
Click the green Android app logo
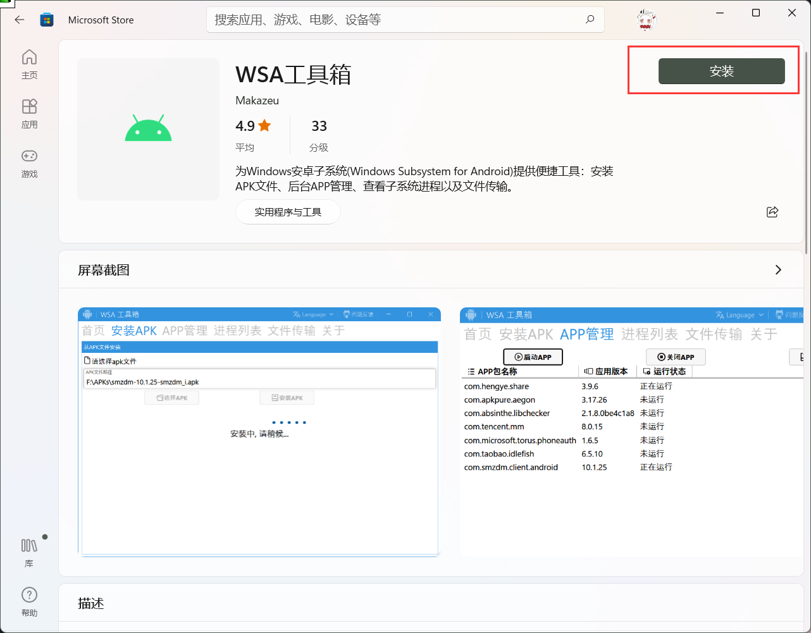click(x=148, y=128)
